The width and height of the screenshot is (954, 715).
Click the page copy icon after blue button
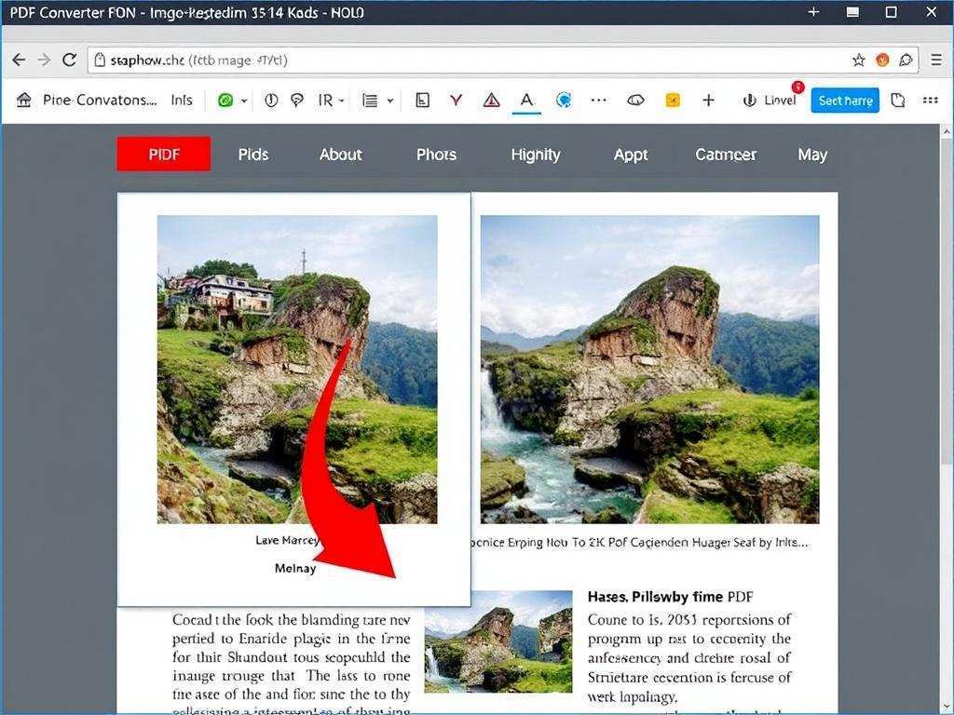(x=898, y=101)
